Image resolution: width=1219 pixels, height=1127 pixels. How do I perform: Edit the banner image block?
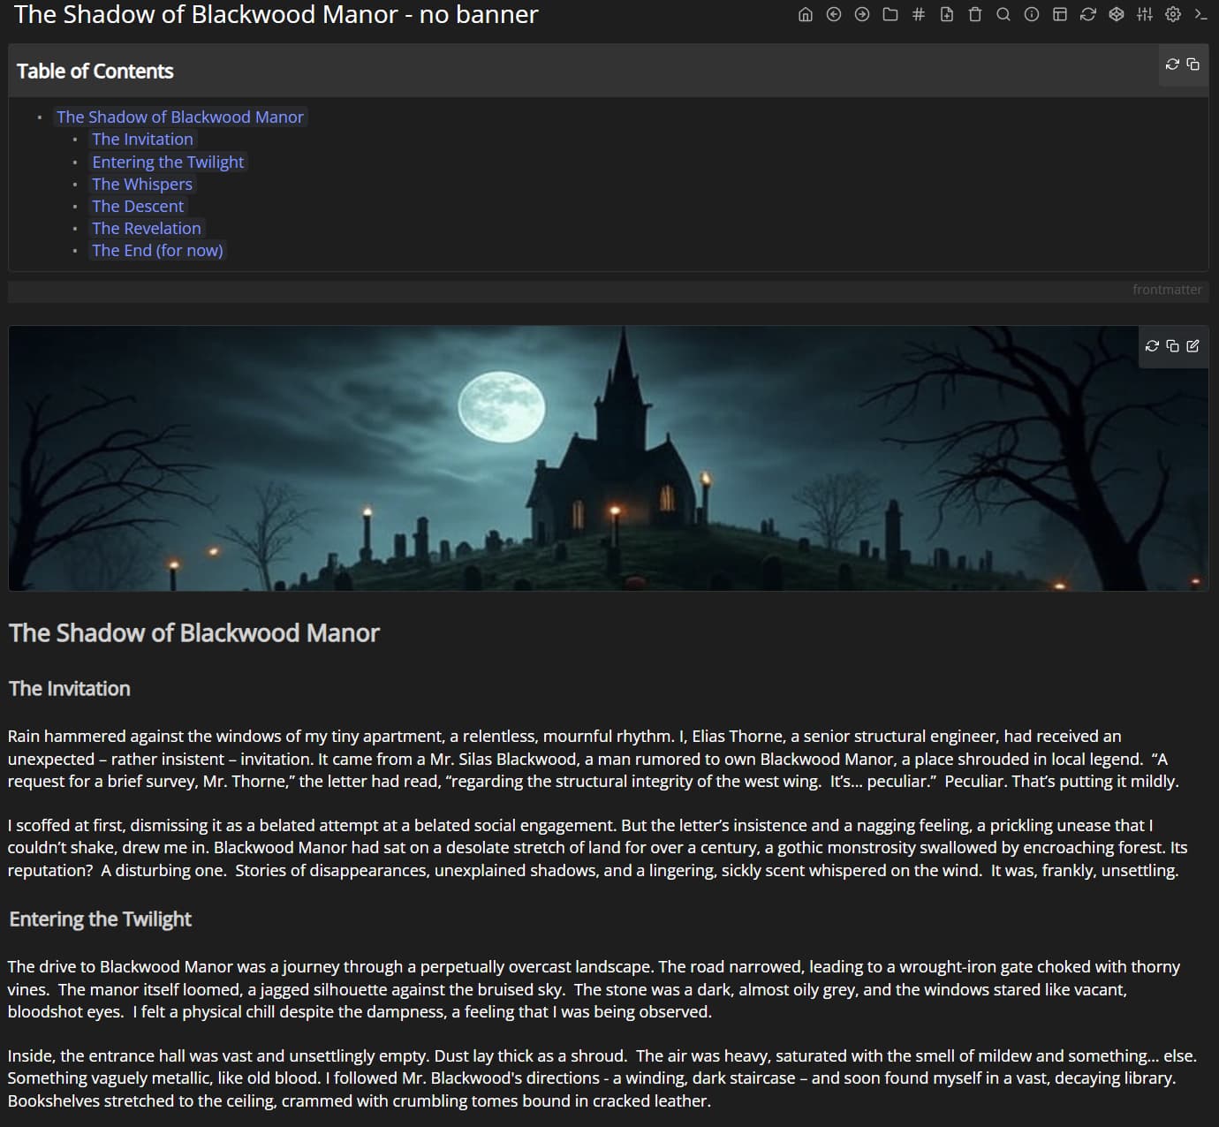pyautogui.click(x=1193, y=346)
